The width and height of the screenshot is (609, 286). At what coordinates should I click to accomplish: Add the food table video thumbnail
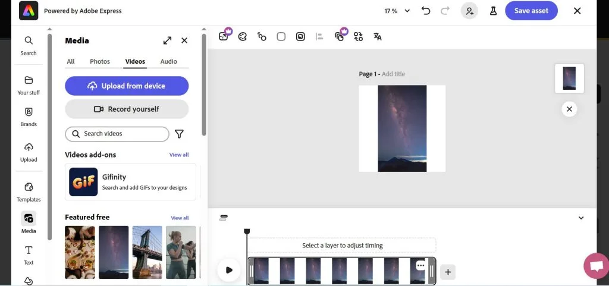click(80, 252)
